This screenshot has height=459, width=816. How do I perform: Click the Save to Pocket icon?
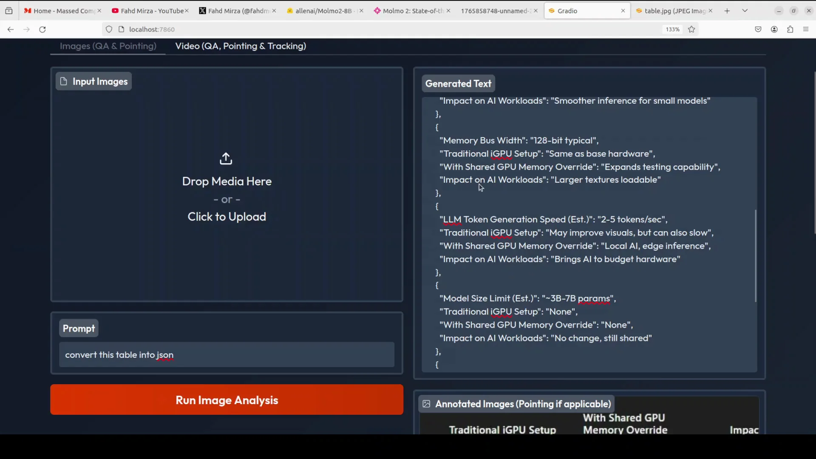(x=758, y=29)
